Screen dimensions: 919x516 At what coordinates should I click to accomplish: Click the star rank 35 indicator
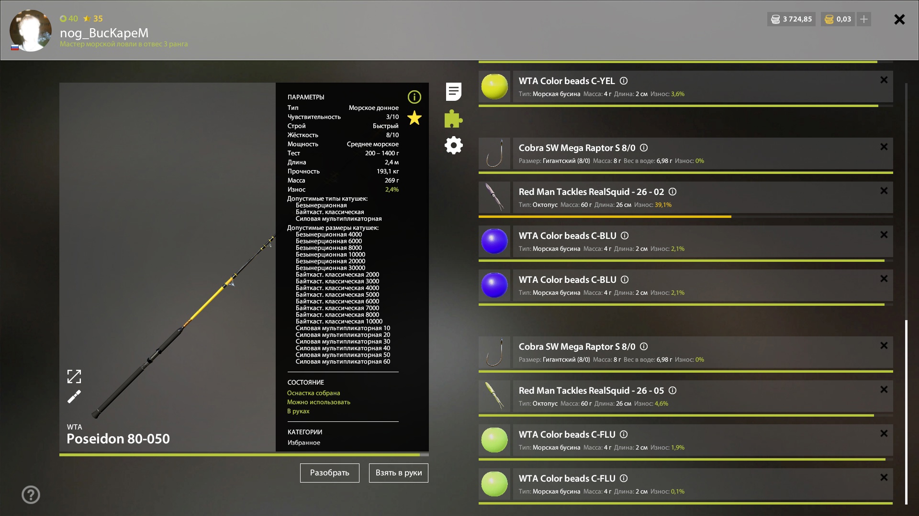coord(93,19)
